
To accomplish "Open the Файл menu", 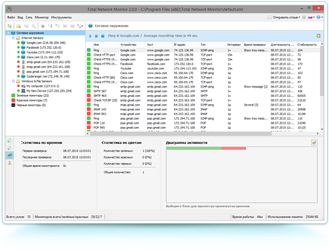I will click(x=11, y=17).
